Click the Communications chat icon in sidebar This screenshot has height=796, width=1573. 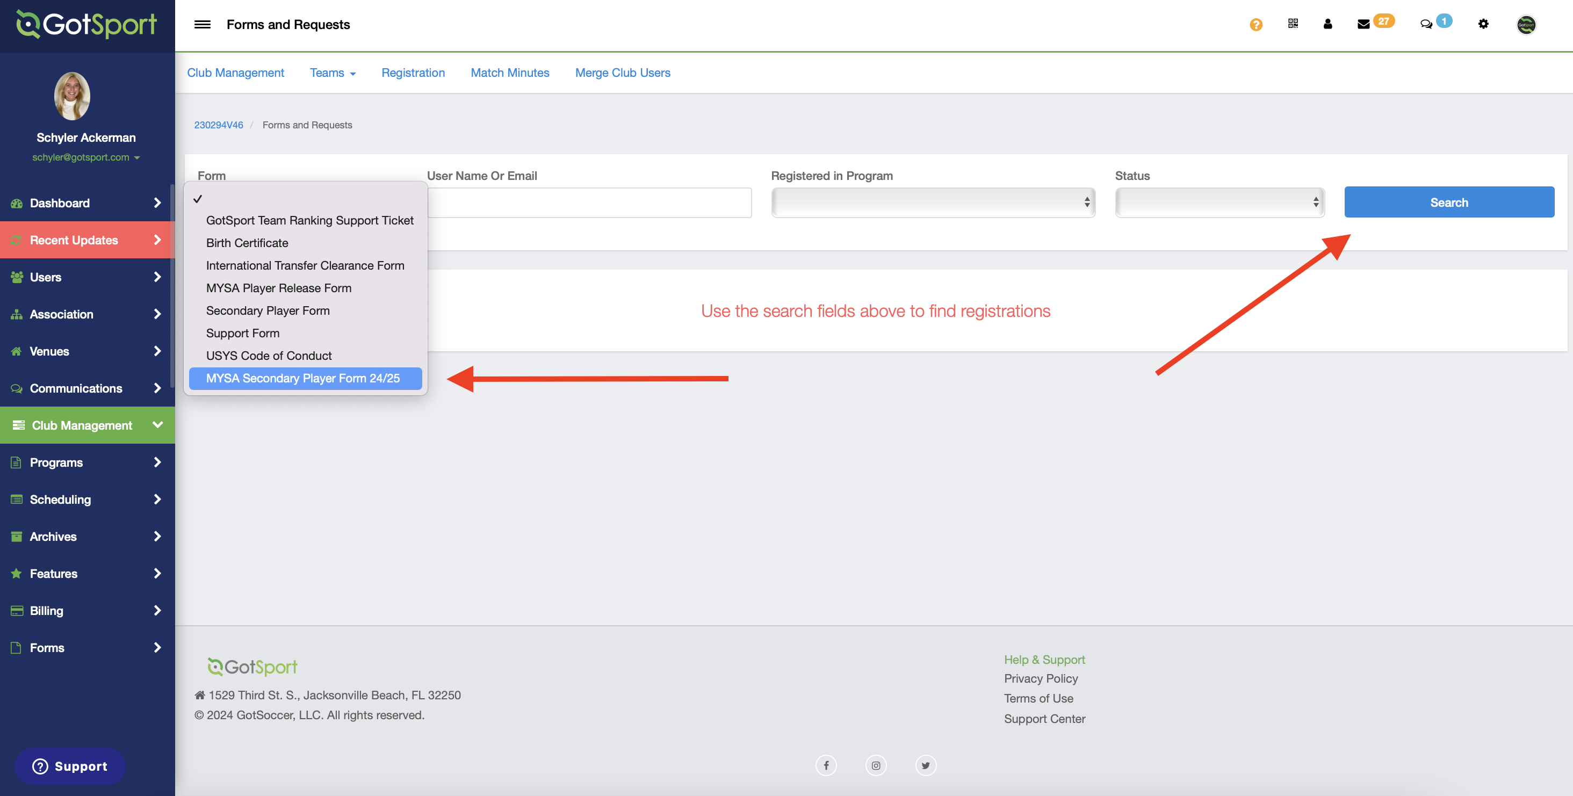point(17,388)
